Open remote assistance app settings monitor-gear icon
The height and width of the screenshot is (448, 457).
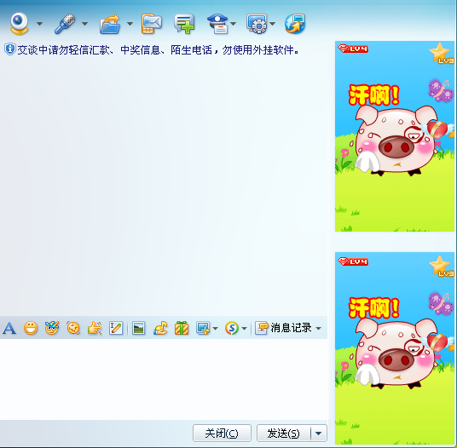[257, 24]
